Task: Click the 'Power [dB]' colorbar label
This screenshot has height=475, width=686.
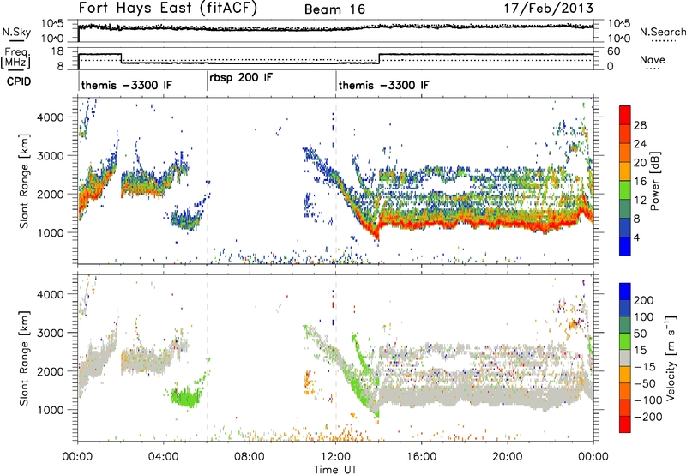Action: point(654,181)
